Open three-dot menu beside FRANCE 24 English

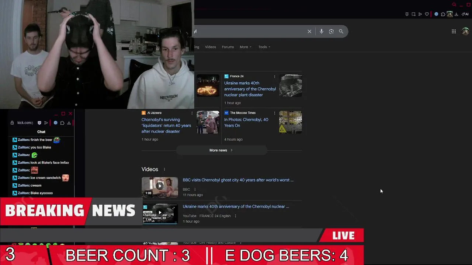235,216
